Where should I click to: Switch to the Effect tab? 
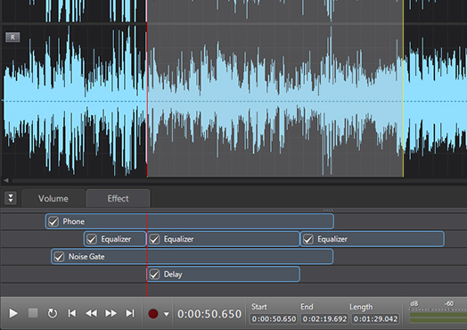pyautogui.click(x=119, y=198)
